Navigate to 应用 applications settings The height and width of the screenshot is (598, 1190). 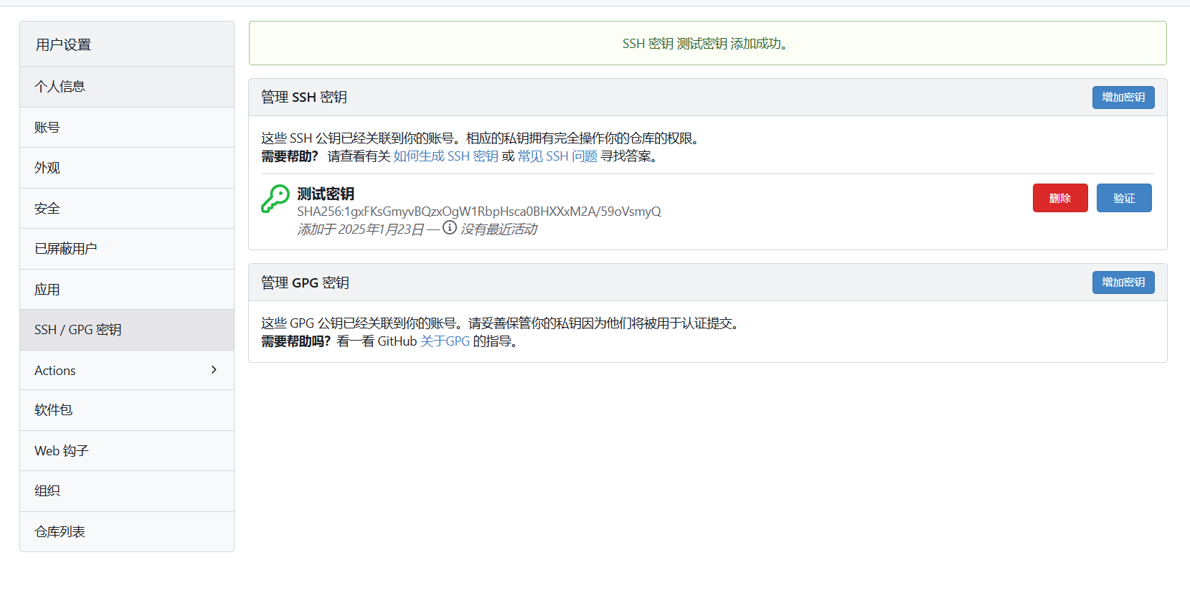(x=47, y=290)
